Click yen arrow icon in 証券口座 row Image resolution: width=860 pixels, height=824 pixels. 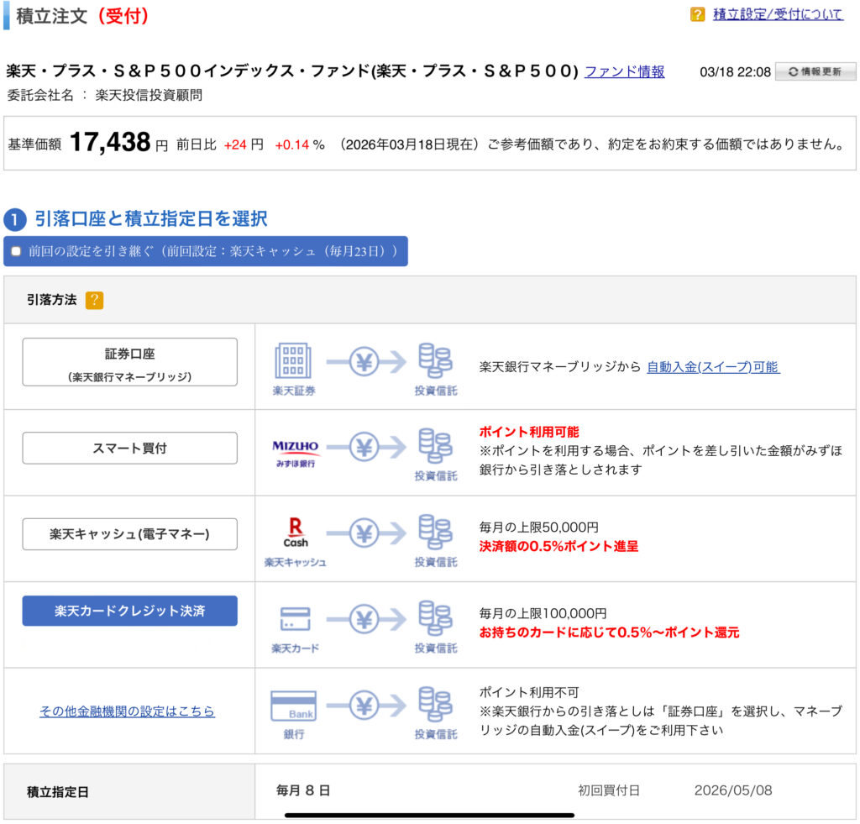tap(366, 362)
